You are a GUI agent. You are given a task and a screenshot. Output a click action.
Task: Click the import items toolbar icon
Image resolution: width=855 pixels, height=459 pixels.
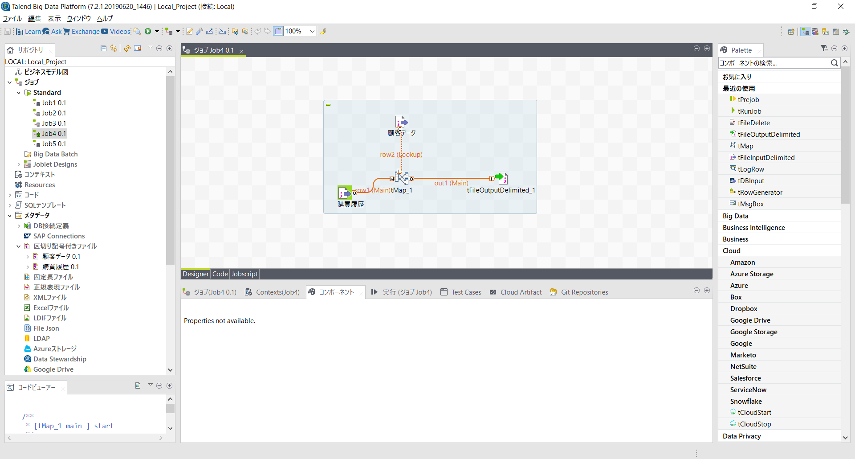point(222,31)
